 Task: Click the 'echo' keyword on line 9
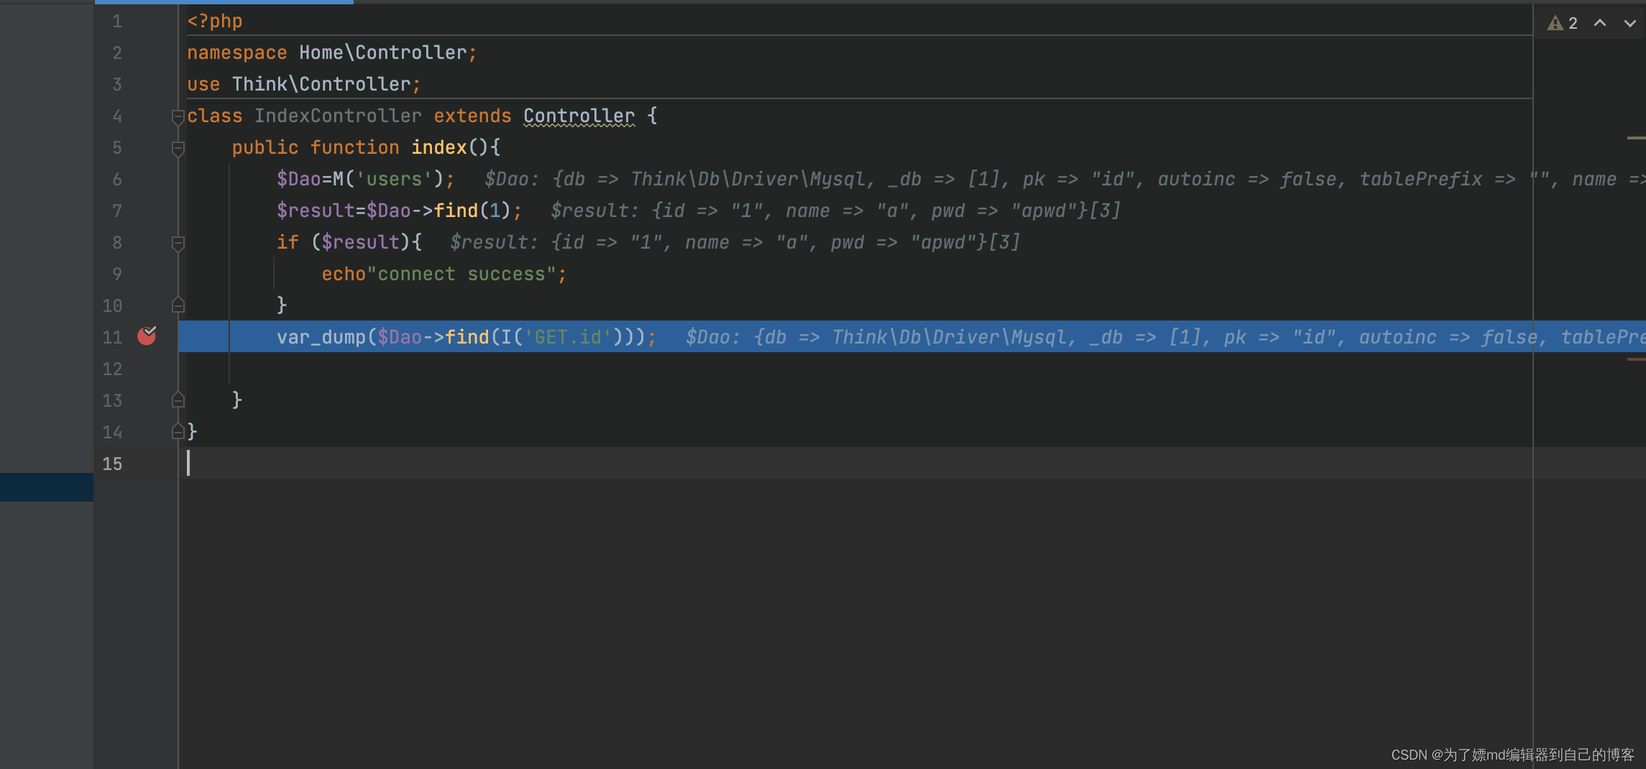[344, 274]
